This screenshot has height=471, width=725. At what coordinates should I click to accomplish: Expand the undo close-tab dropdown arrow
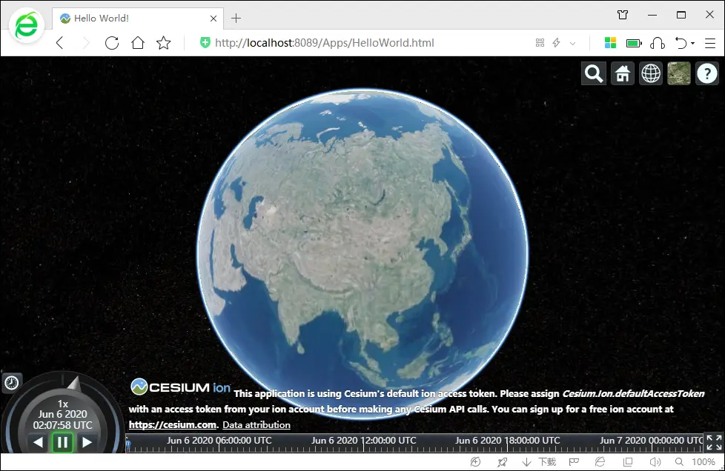pos(693,44)
